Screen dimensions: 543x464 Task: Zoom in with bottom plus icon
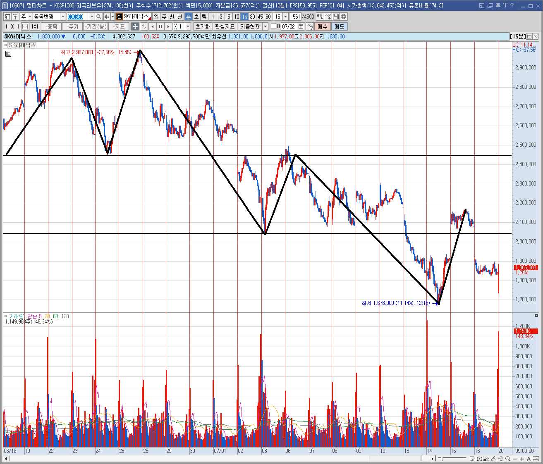(x=521, y=459)
